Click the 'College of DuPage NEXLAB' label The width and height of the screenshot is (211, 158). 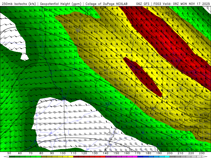pos(107,4)
